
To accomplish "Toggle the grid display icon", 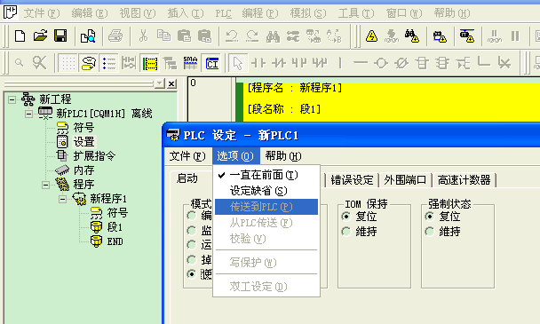I will (x=67, y=63).
